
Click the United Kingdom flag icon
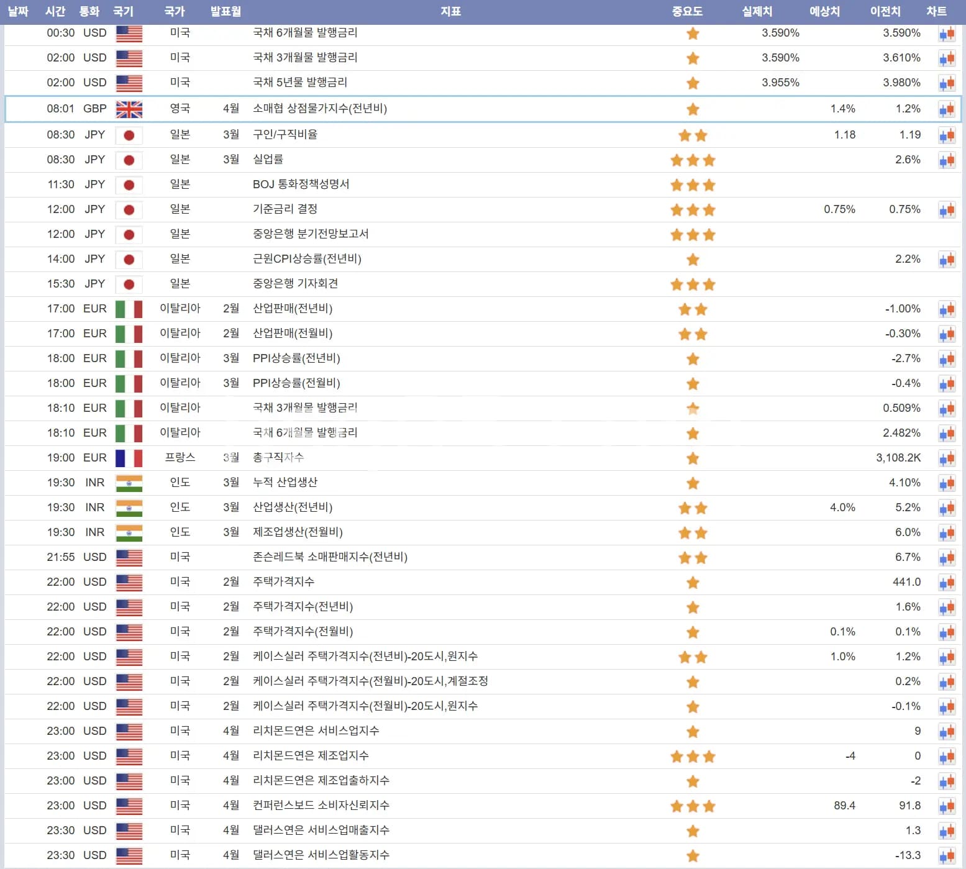pyautogui.click(x=129, y=110)
